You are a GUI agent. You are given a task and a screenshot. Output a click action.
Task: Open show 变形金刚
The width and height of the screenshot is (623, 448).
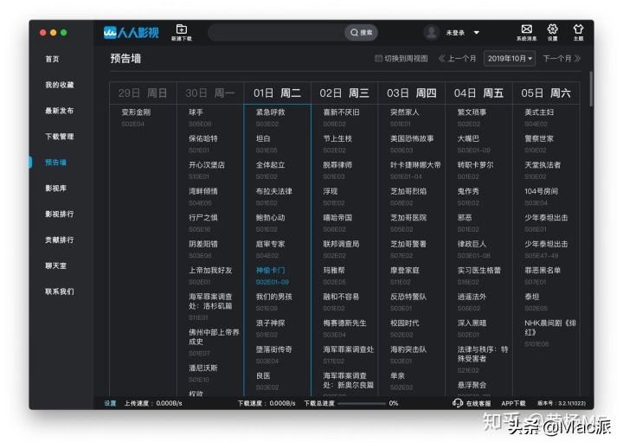point(136,112)
